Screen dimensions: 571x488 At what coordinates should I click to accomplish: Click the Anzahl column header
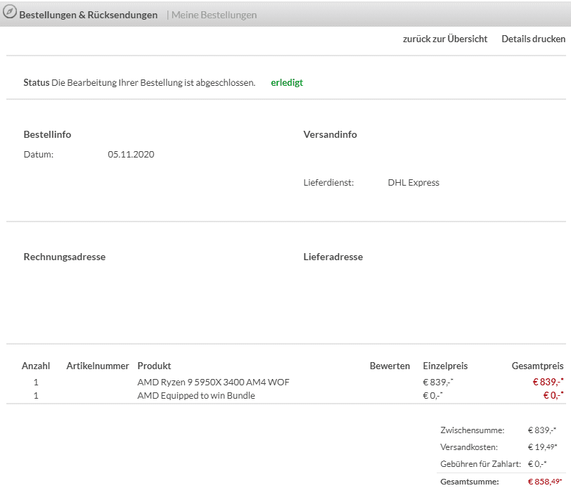coord(36,366)
